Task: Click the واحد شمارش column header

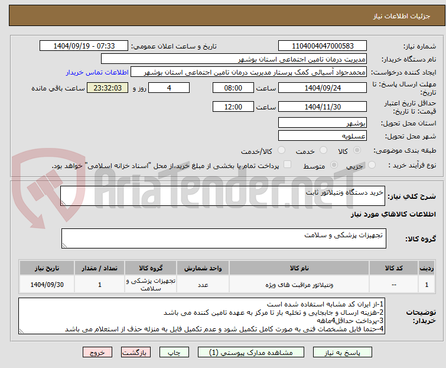Action: pos(203,268)
